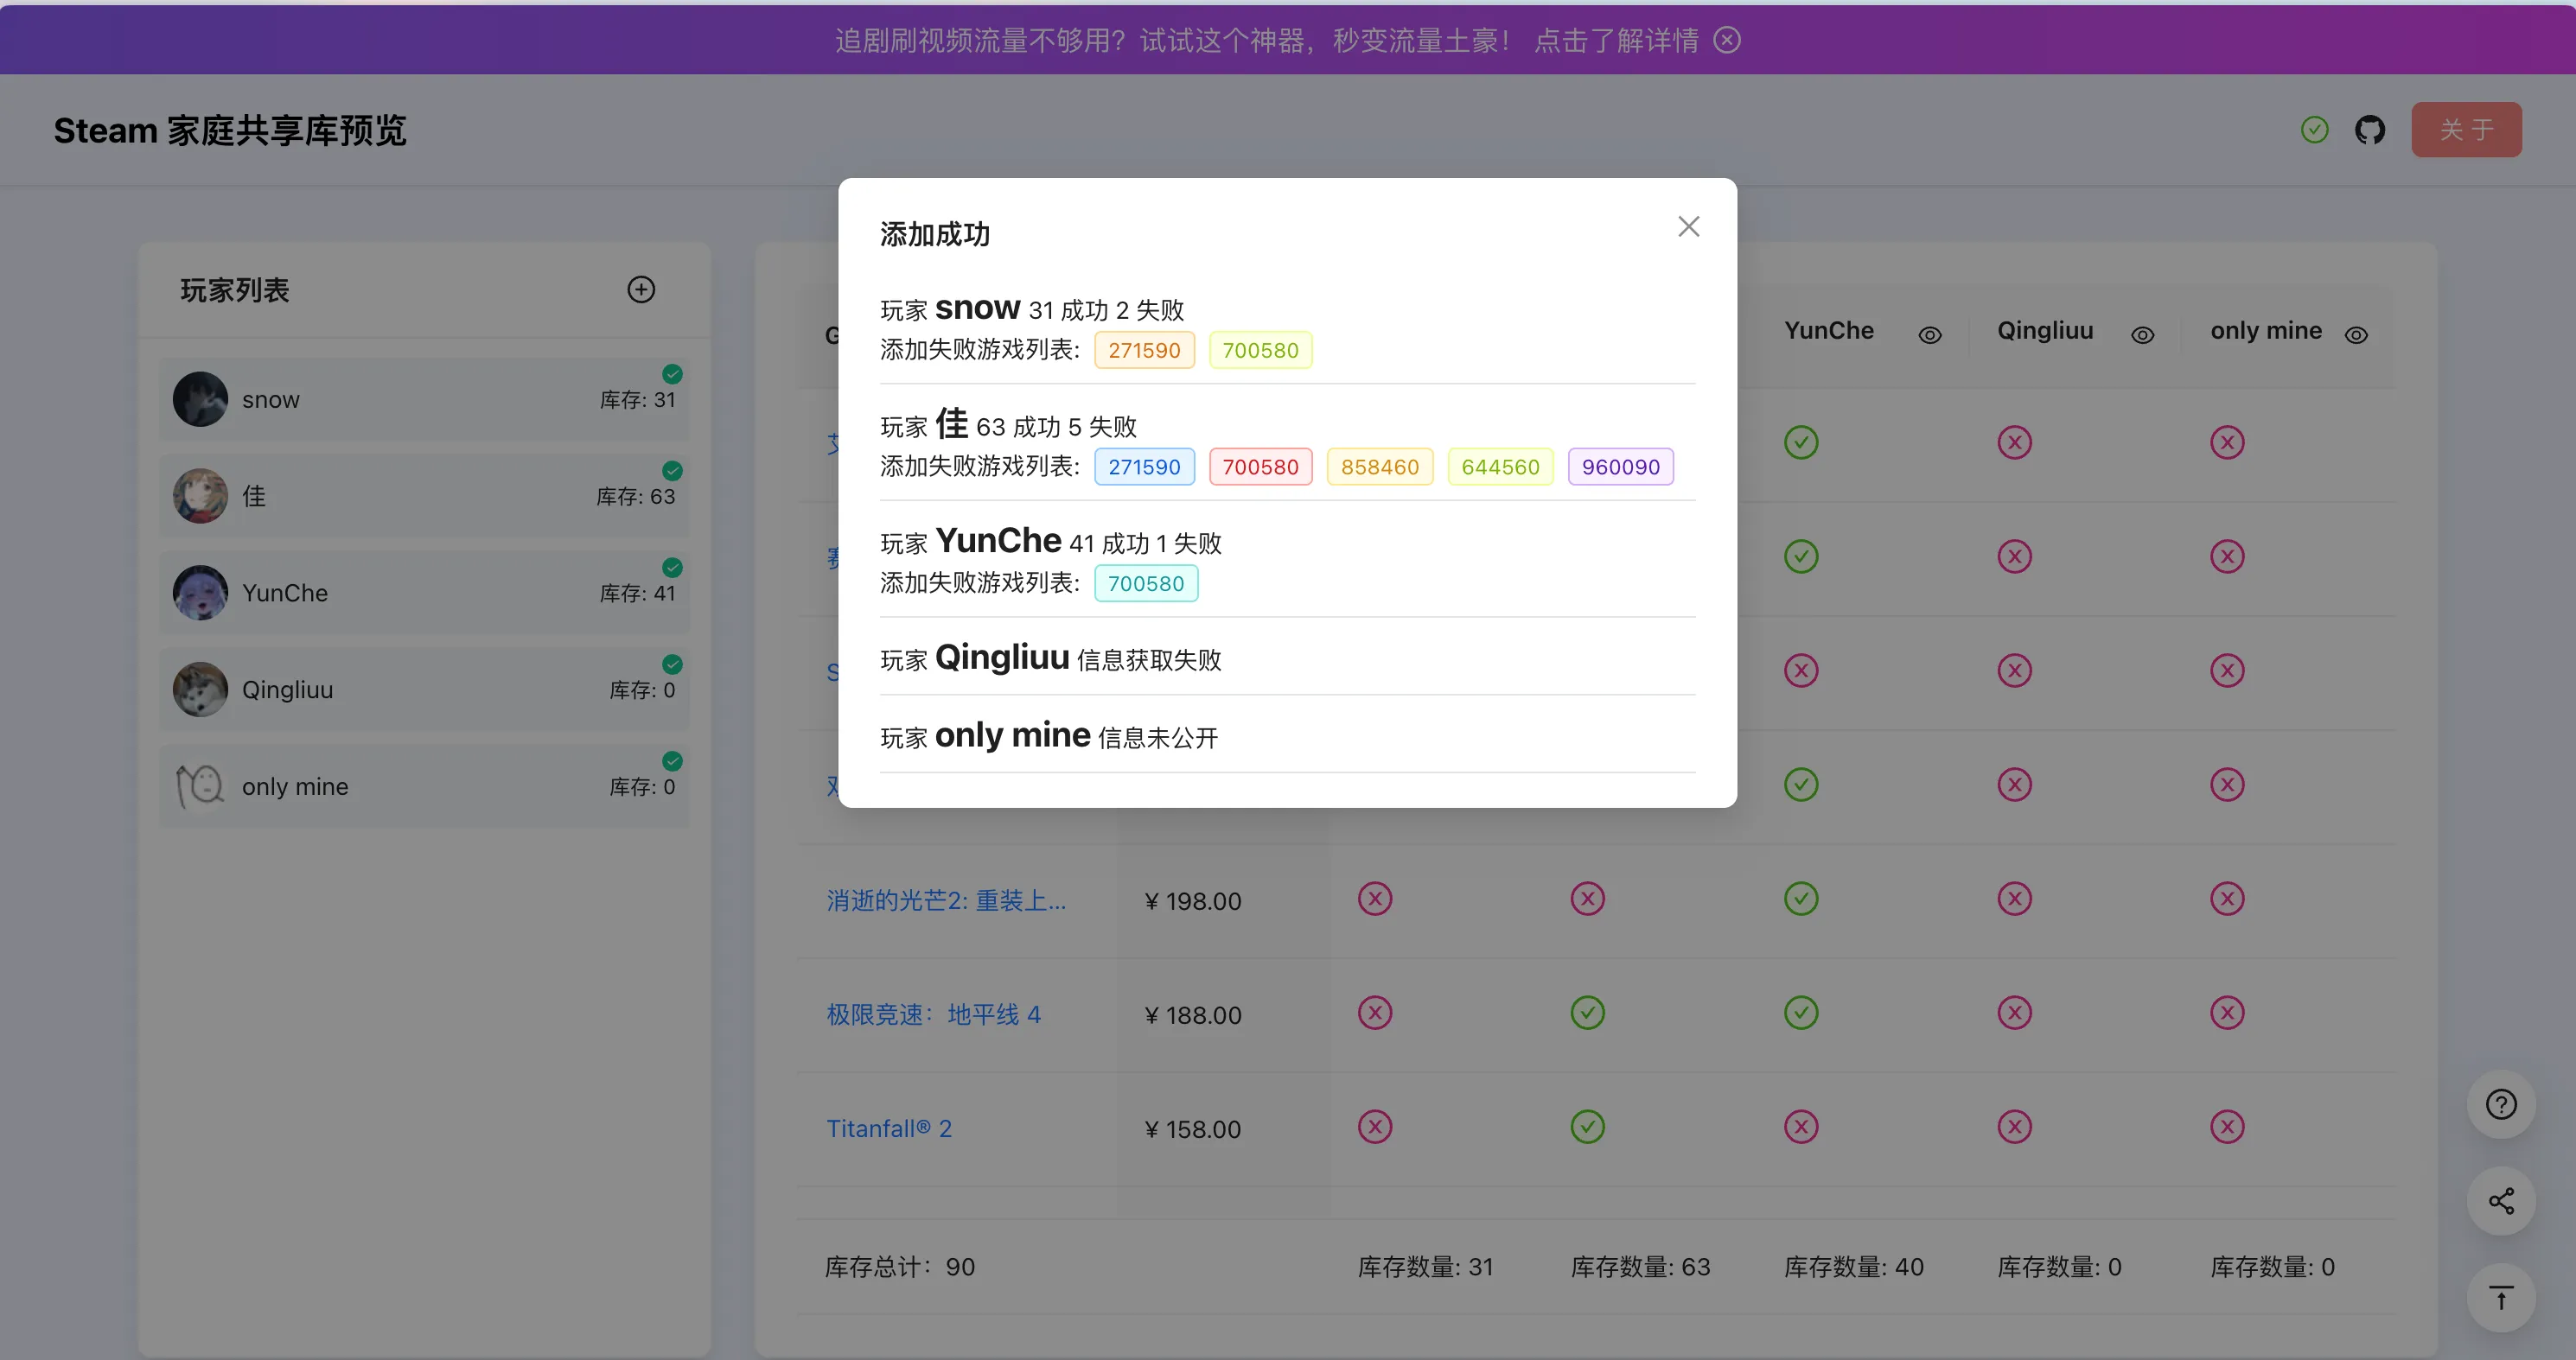Open 极限竞速：地平线 4 game link
This screenshot has height=1360, width=2576.
[x=933, y=1014]
